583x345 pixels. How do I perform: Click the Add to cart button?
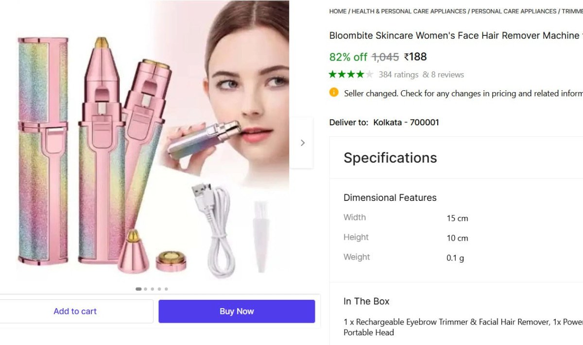coord(75,312)
